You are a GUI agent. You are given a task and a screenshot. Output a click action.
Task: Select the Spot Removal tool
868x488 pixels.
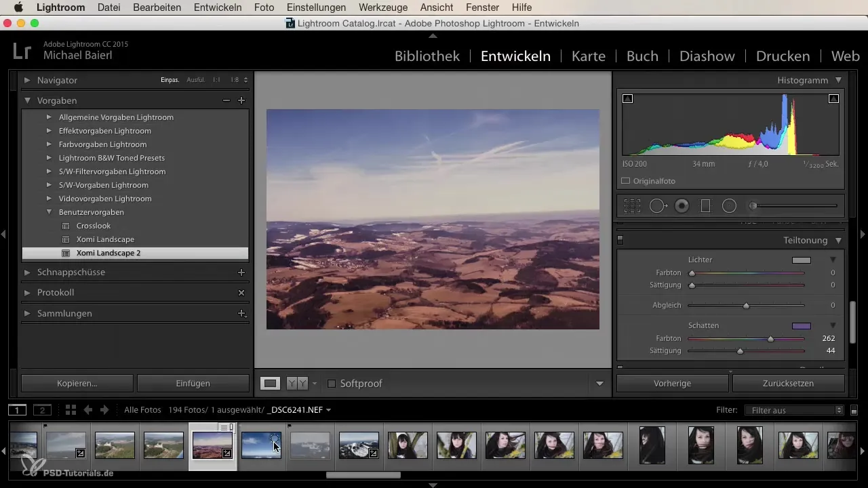coord(658,206)
